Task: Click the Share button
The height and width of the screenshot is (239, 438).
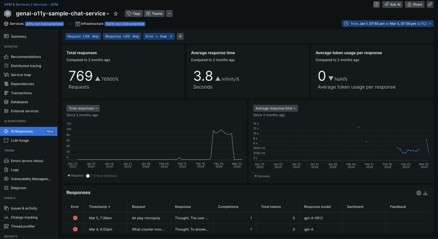Action: [415, 4]
